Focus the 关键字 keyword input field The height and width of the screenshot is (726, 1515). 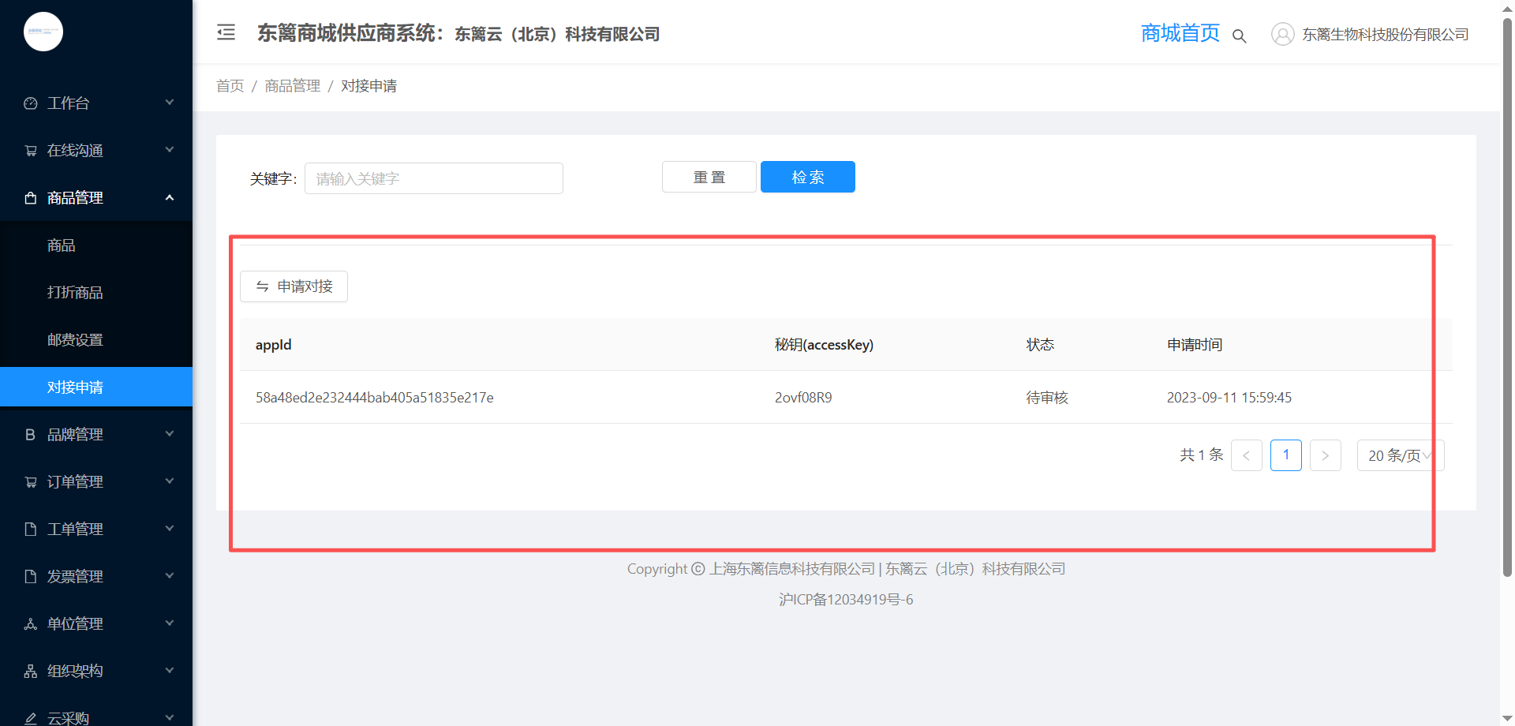click(434, 178)
